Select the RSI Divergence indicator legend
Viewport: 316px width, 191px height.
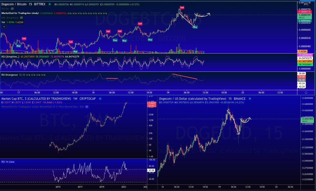coord(9,75)
